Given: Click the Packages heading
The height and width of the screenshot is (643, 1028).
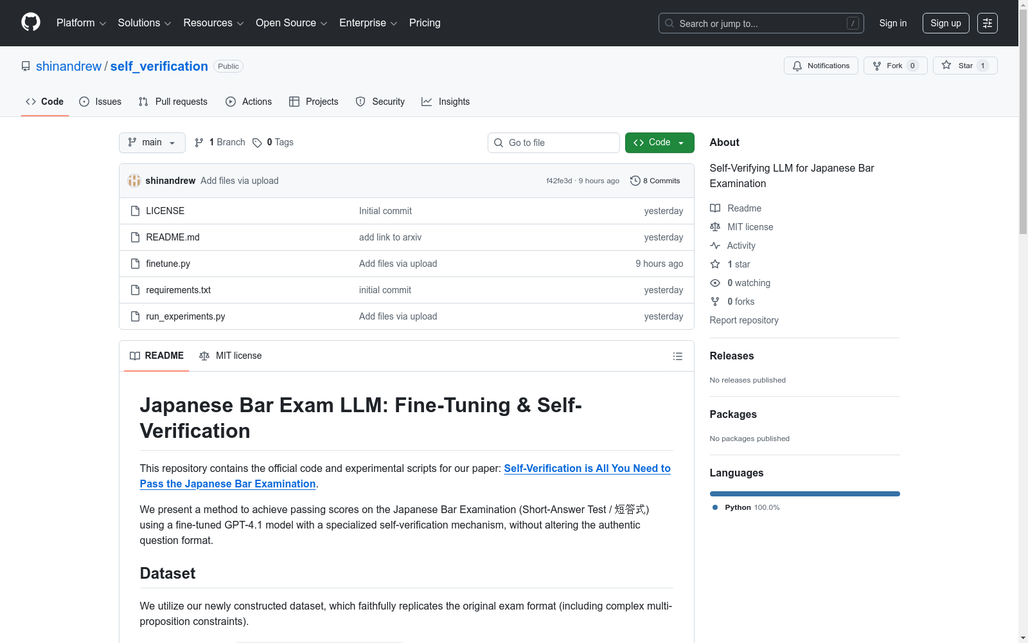Looking at the screenshot, I should pos(733,415).
